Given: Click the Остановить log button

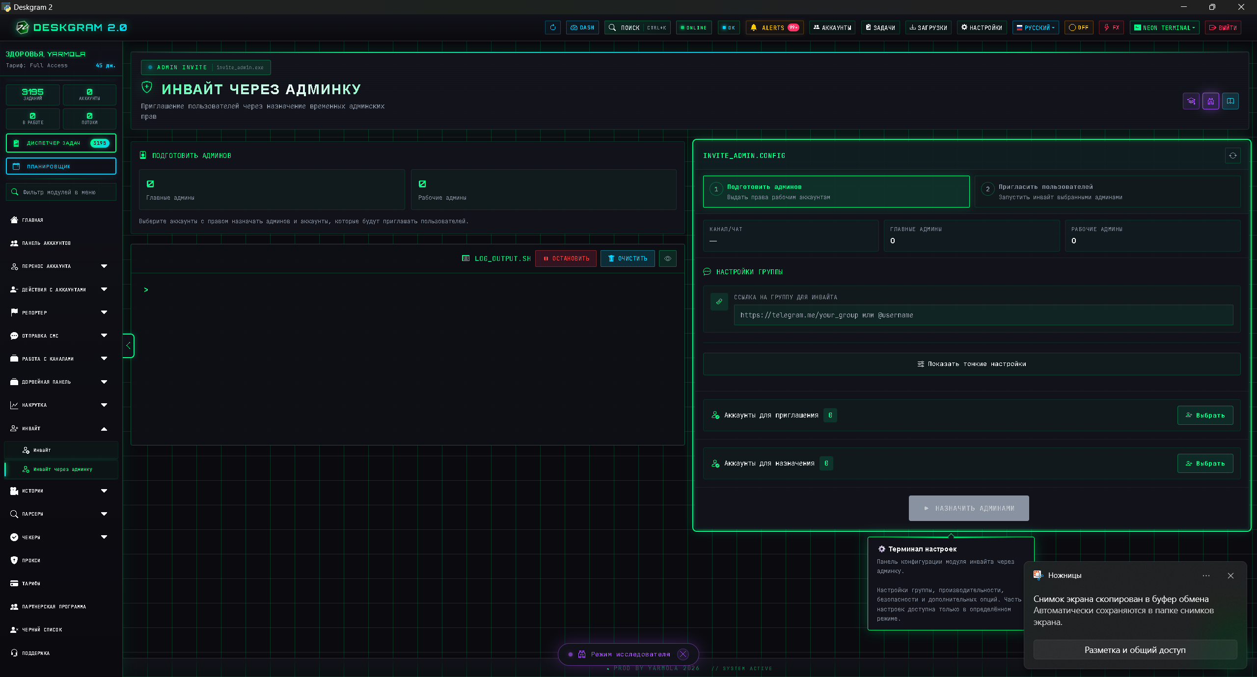Looking at the screenshot, I should pyautogui.click(x=566, y=259).
